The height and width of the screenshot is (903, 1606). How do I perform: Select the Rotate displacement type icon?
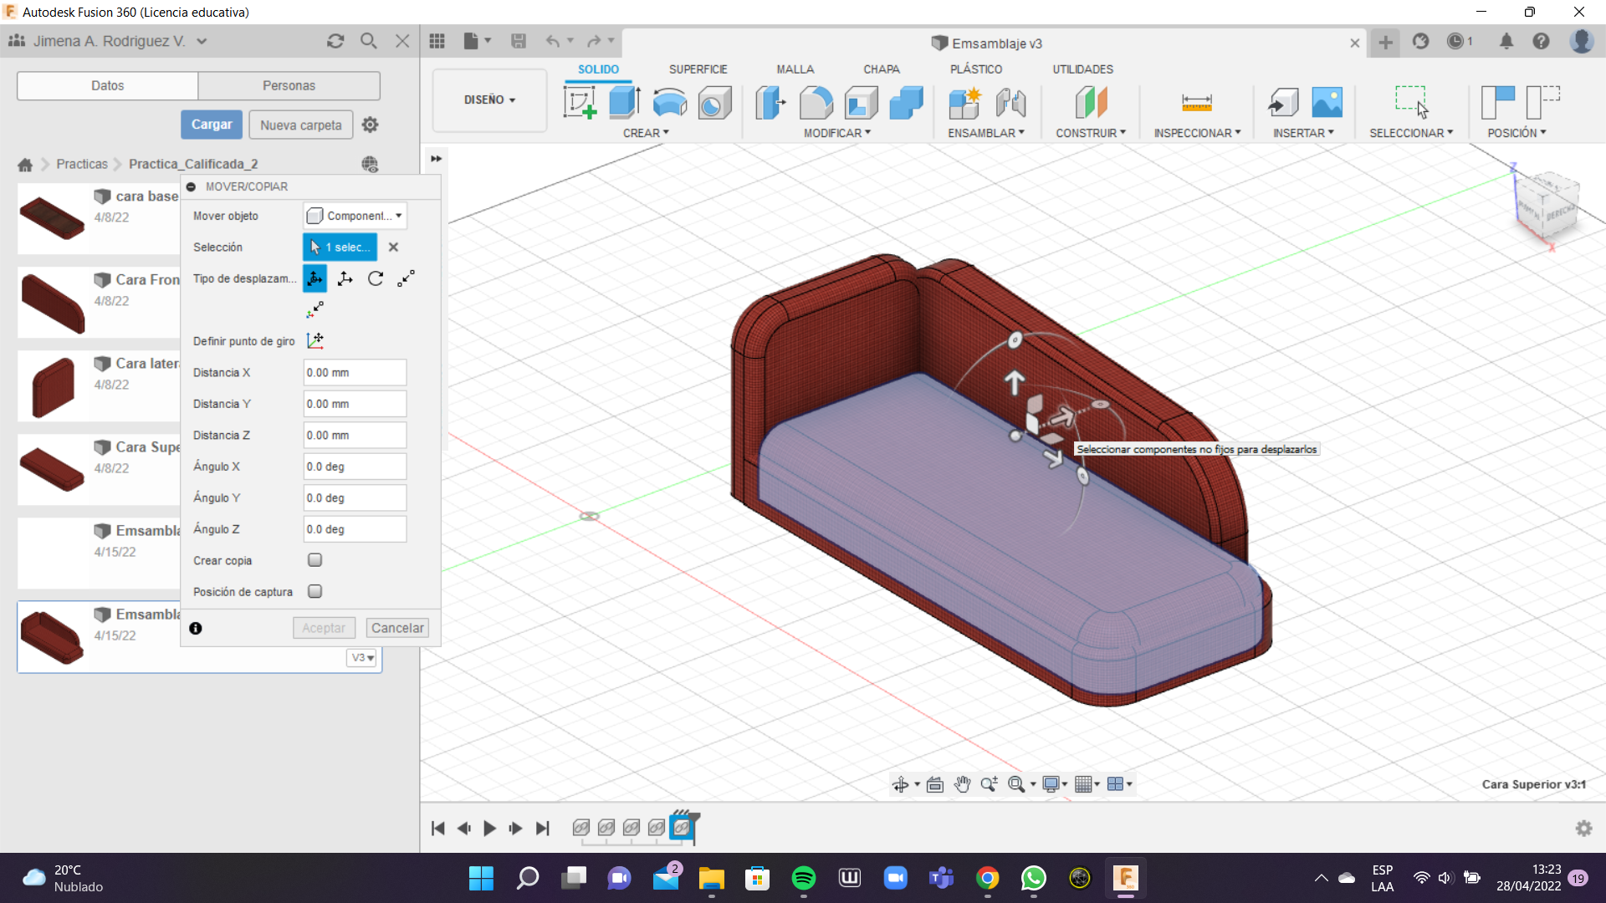click(376, 278)
